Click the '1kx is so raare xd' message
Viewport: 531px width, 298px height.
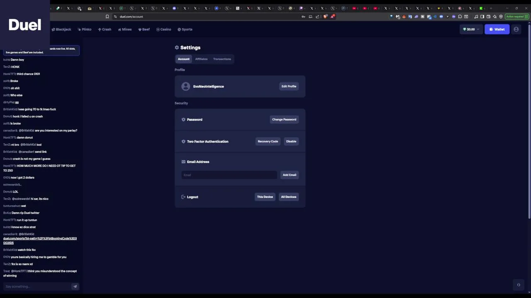coord(22,264)
